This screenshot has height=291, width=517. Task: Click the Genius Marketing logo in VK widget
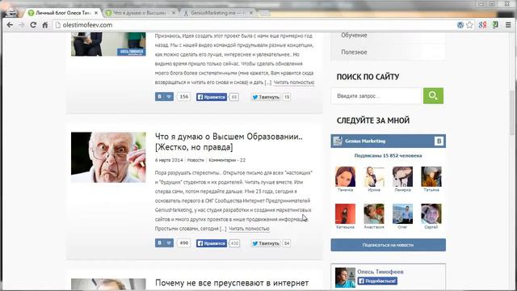(338, 141)
